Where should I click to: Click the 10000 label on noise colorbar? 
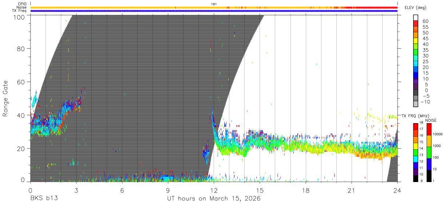coord(439,134)
